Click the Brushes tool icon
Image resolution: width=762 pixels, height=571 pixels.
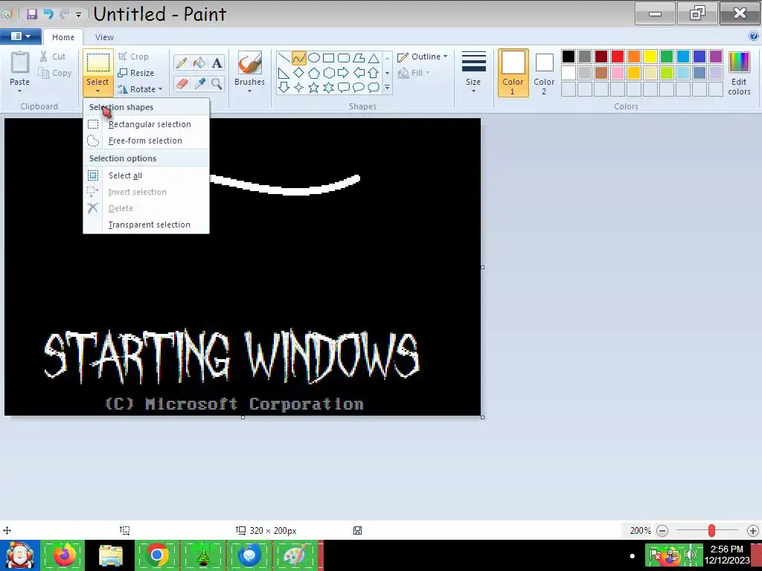point(250,63)
